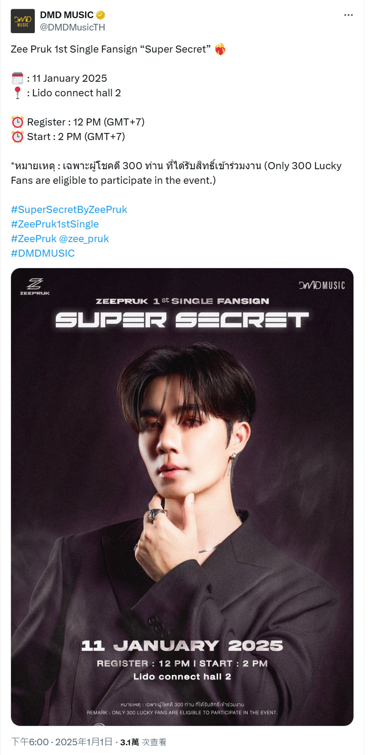Screen dimensions: 368x755
Task: Open hashtag #ZeePruk1stSingle
Action: click(x=55, y=224)
